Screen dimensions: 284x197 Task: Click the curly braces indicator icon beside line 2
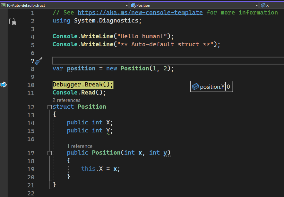(x=12, y=22)
